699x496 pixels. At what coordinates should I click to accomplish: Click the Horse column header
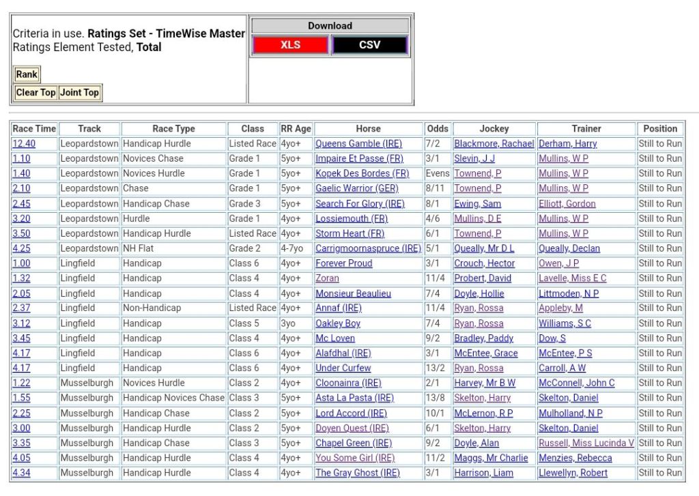(x=368, y=128)
